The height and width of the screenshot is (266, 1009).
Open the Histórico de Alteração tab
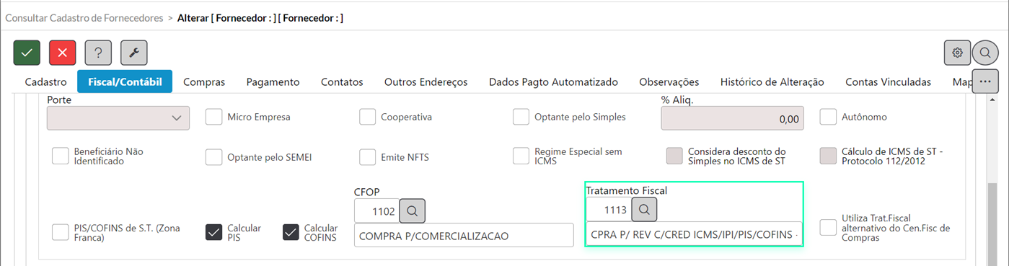coord(772,82)
